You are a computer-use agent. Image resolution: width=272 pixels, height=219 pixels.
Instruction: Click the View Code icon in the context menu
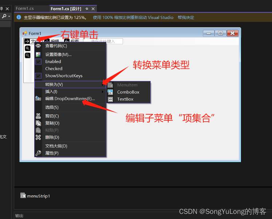[x=38, y=46]
